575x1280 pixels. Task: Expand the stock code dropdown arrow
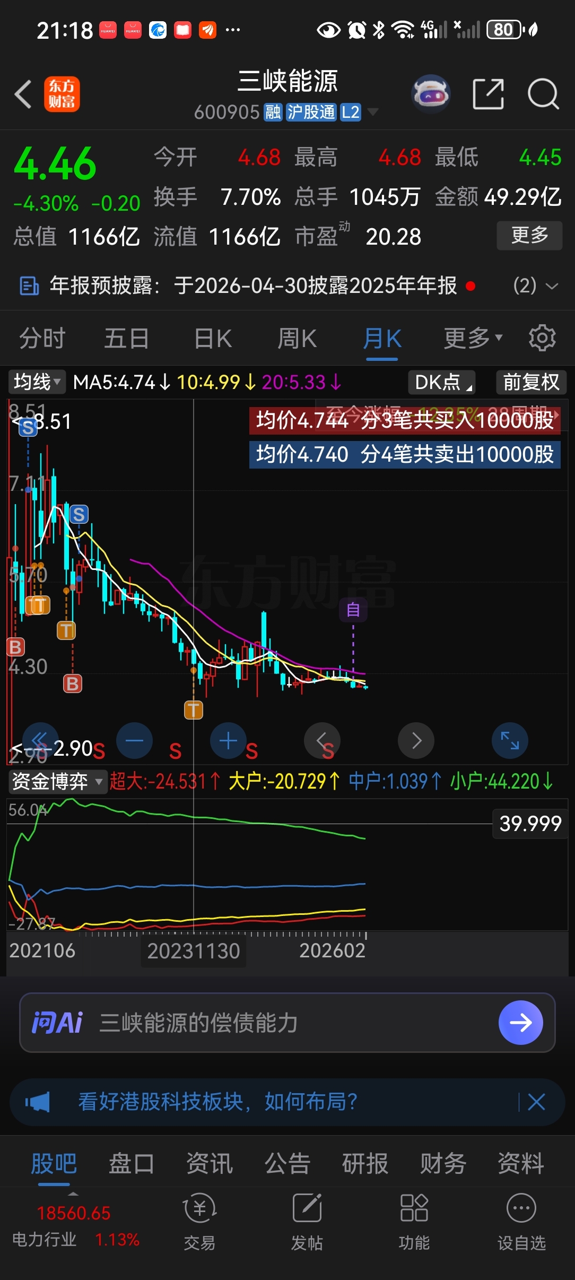(x=373, y=112)
